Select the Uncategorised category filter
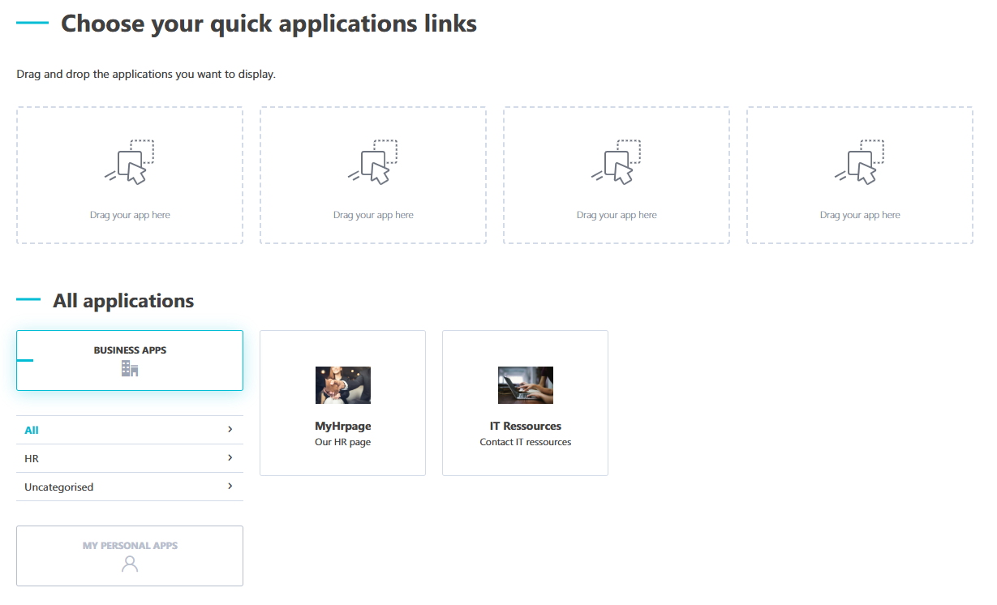This screenshot has height=605, width=997. [130, 487]
